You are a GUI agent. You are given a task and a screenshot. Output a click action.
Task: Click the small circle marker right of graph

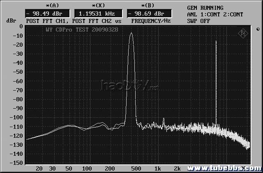click(x=257, y=30)
